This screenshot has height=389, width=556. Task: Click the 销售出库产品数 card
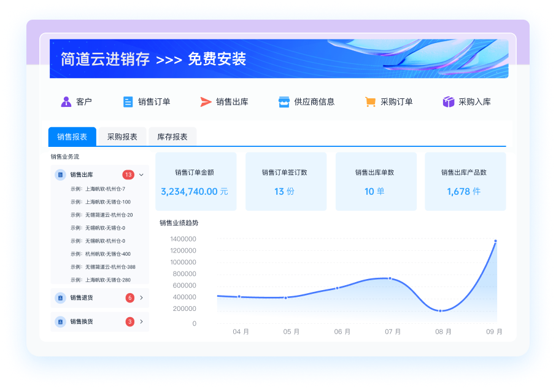click(465, 181)
